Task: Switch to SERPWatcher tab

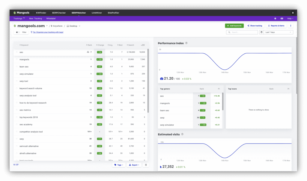Action: pyautogui.click(x=79, y=13)
